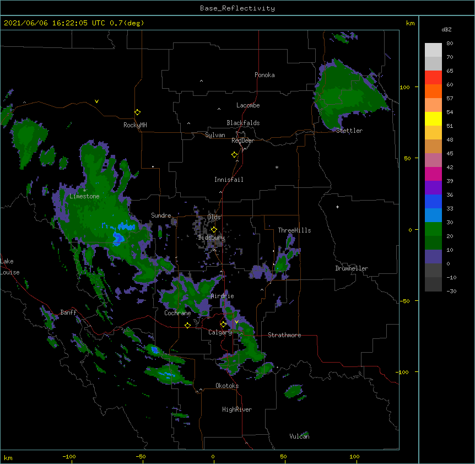Click the Cochrane town label
Image resolution: width=475 pixels, height=464 pixels.
[x=177, y=313]
